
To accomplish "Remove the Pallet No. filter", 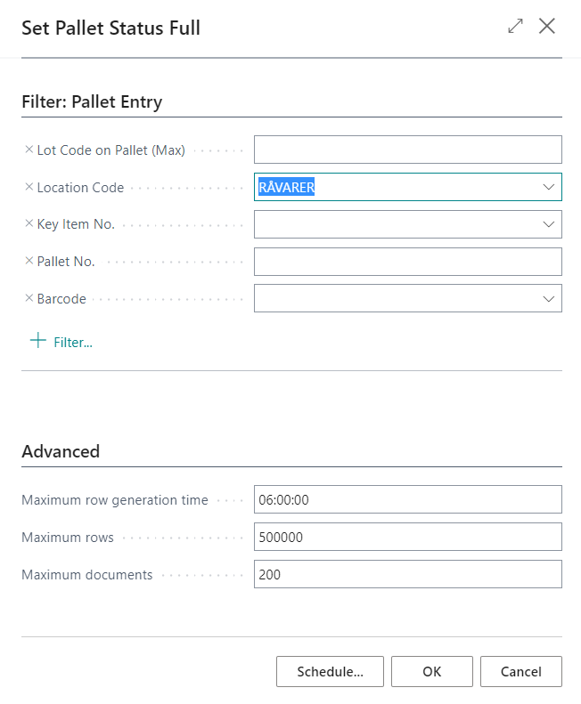I will 29,262.
